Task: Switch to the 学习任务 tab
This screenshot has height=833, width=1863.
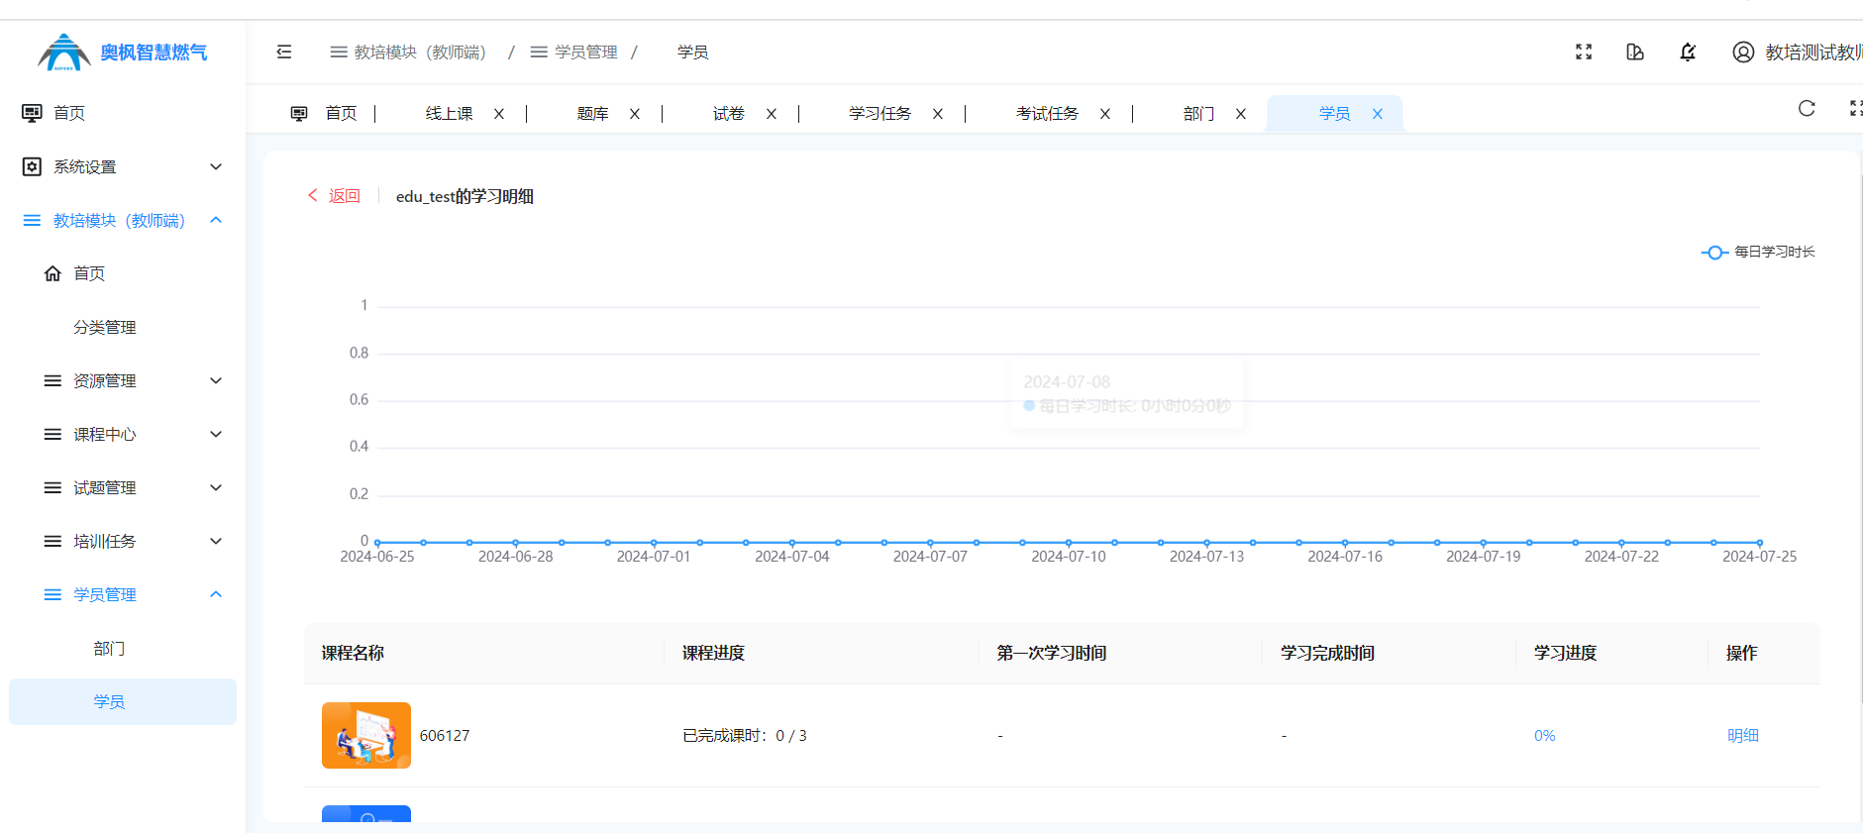Action: [x=880, y=114]
